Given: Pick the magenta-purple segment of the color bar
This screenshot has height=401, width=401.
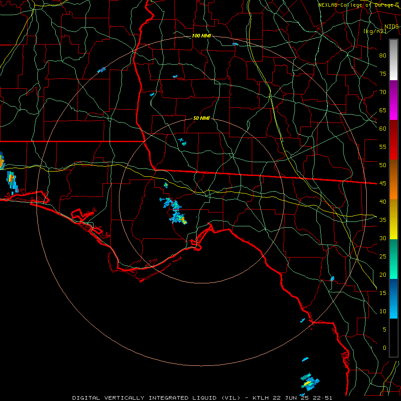Looking at the screenshot, I should pyautogui.click(x=393, y=100).
